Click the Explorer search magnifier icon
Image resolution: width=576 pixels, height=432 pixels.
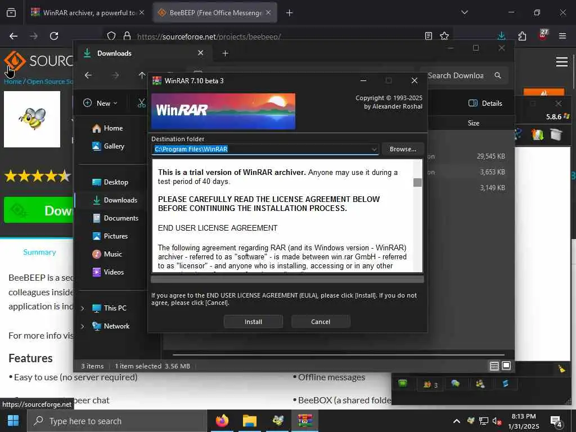[498, 75]
